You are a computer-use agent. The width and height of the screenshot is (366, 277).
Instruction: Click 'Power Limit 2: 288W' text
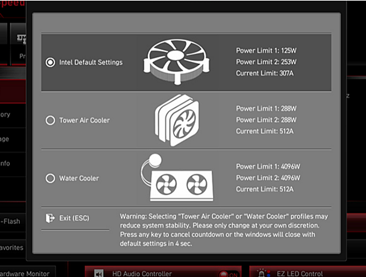tap(266, 120)
